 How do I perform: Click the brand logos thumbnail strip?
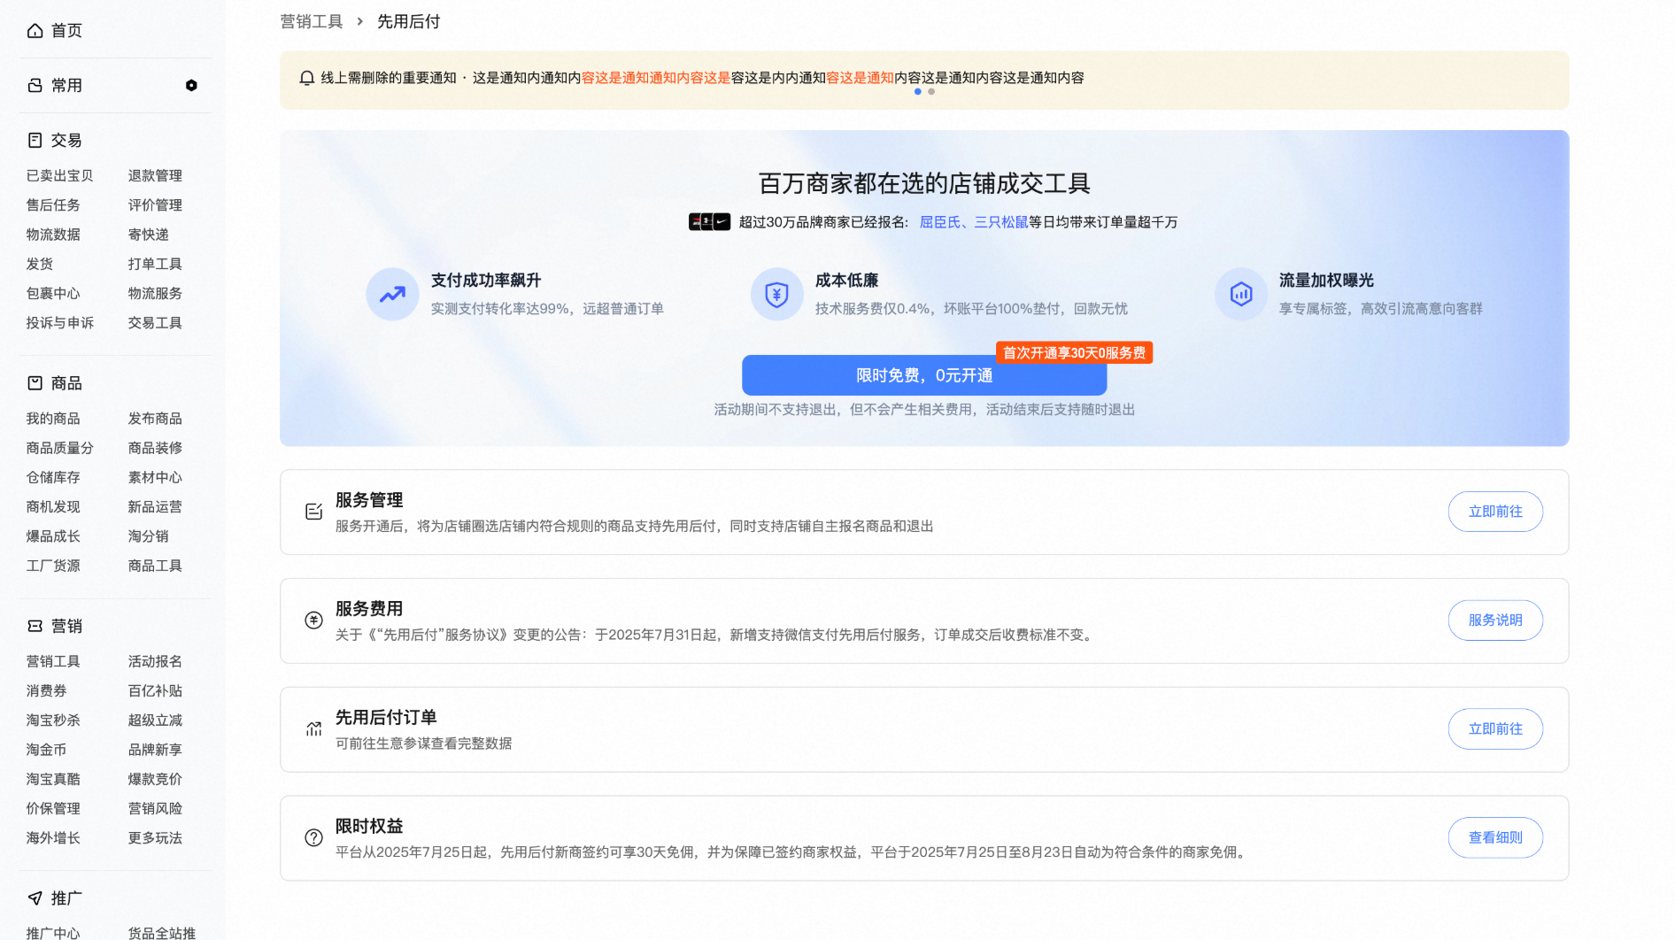pyautogui.click(x=709, y=222)
